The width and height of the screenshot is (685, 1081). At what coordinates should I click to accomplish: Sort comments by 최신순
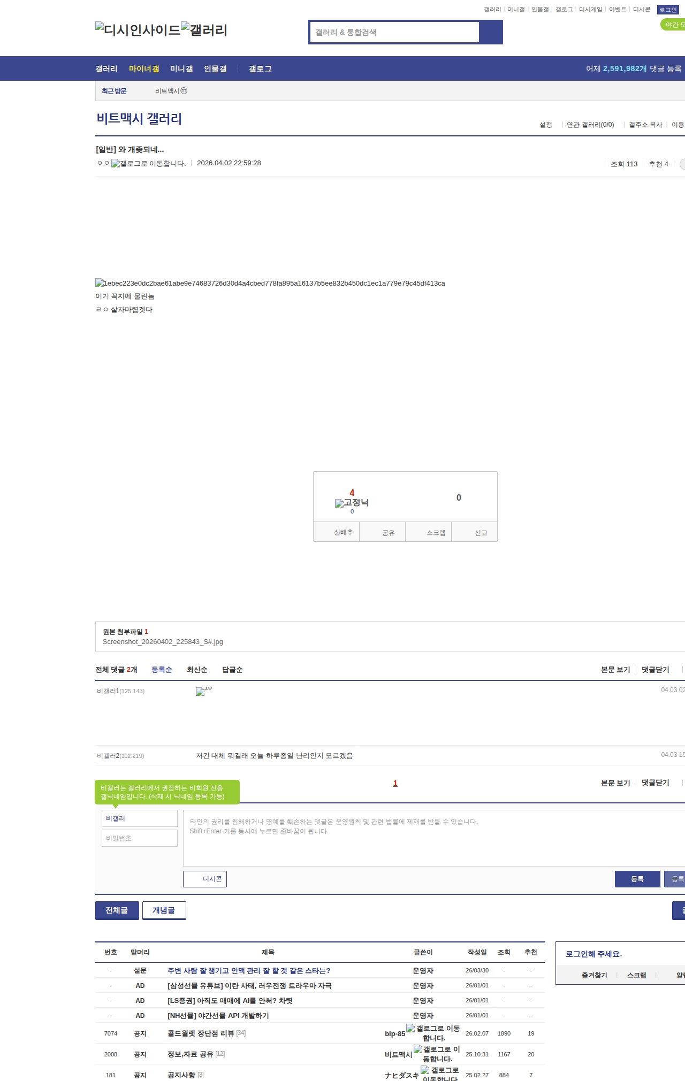(x=197, y=669)
